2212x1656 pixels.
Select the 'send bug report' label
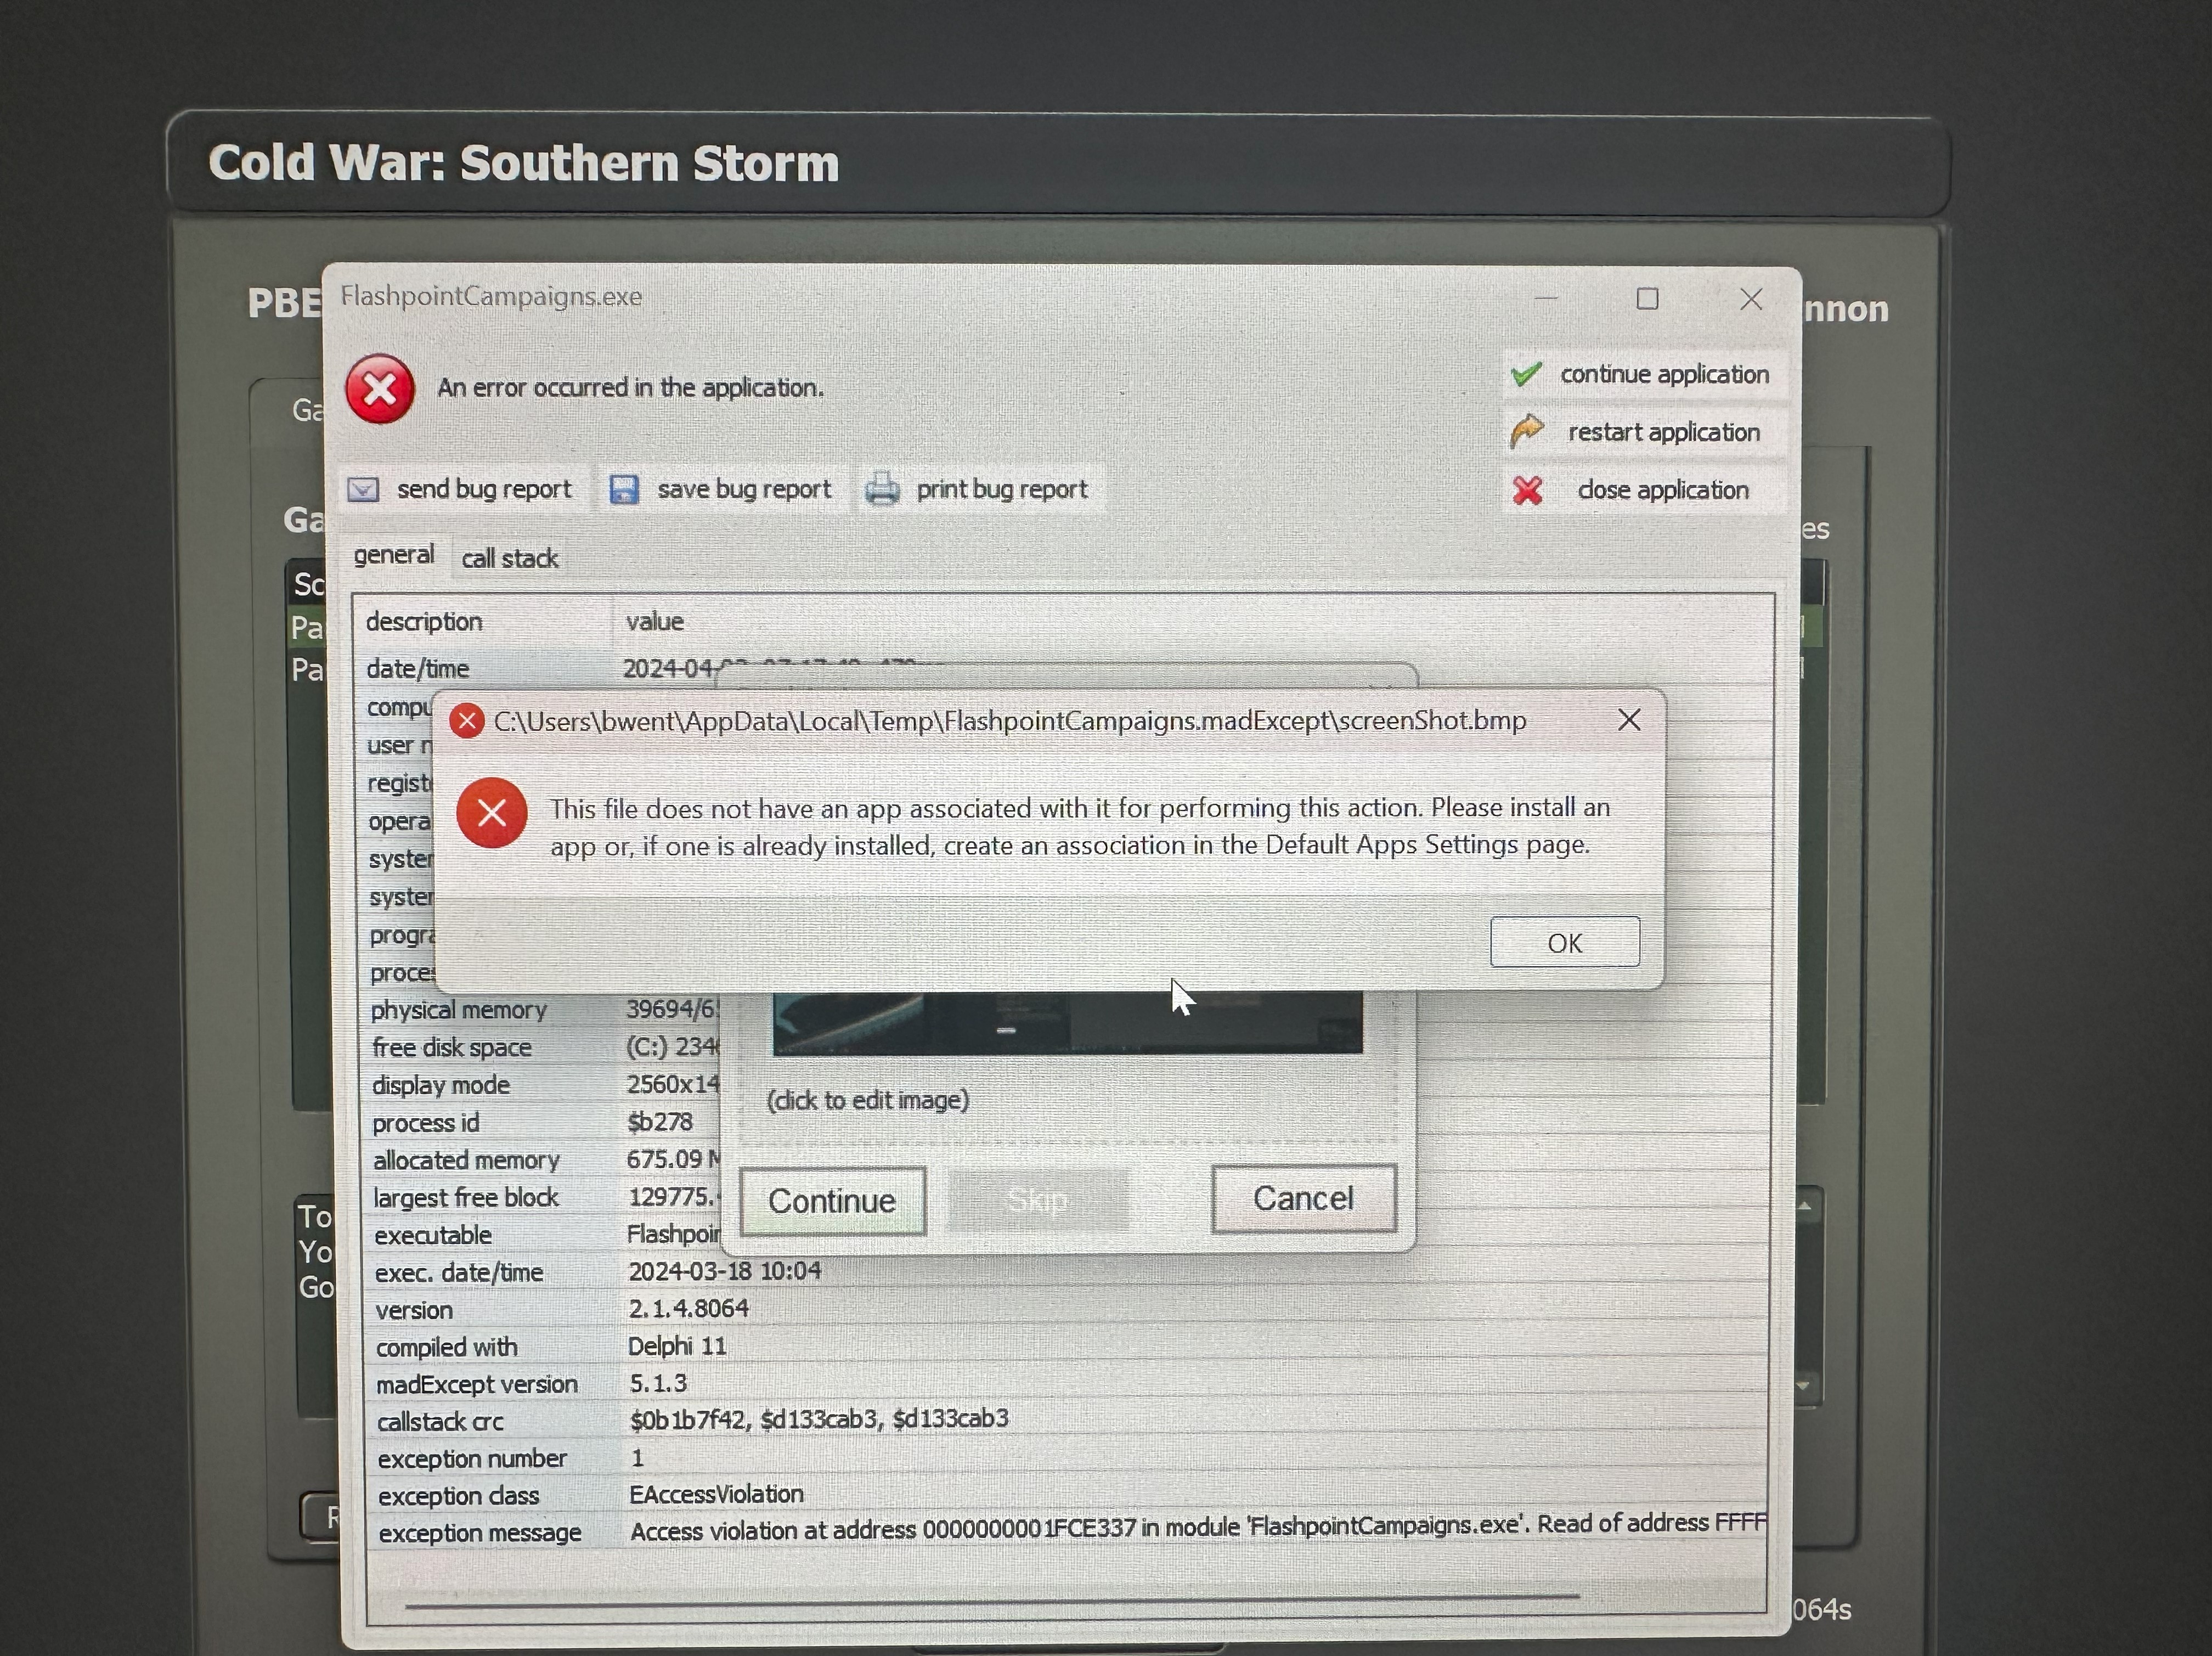tap(484, 489)
